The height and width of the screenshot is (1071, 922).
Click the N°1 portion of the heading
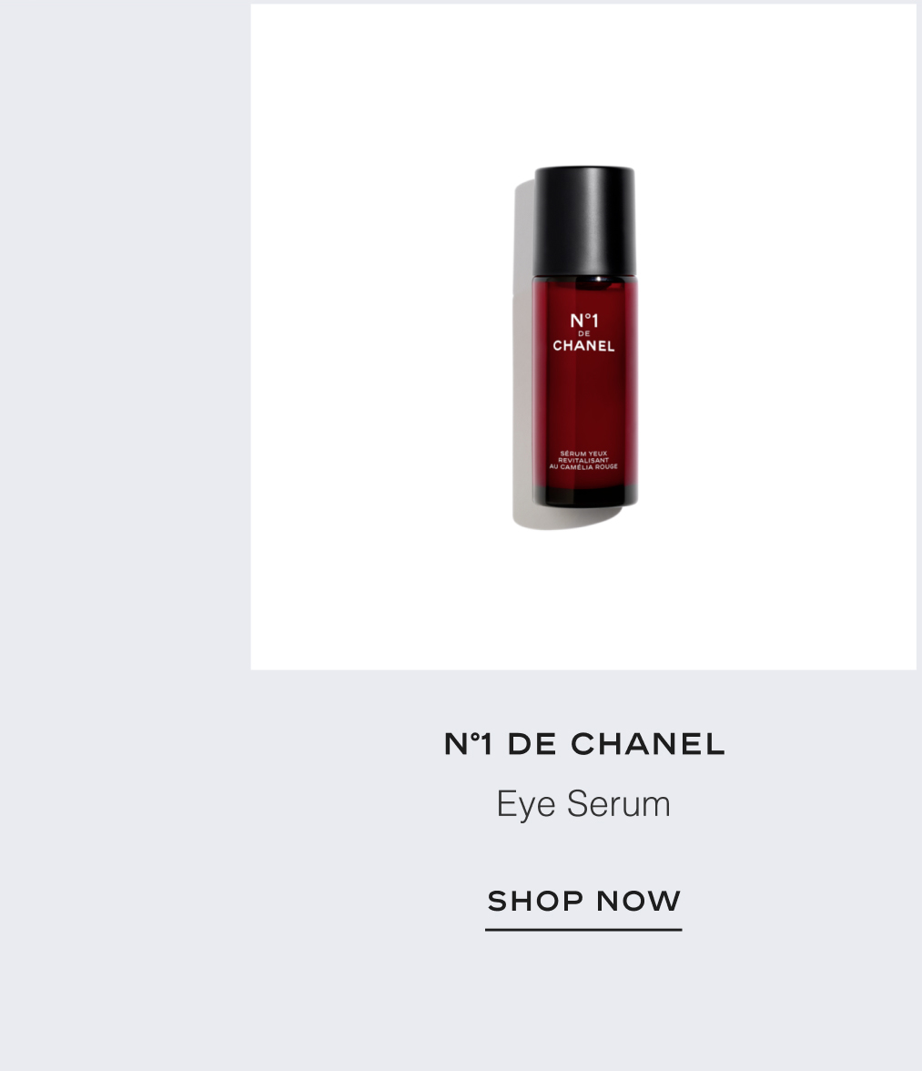tap(468, 744)
